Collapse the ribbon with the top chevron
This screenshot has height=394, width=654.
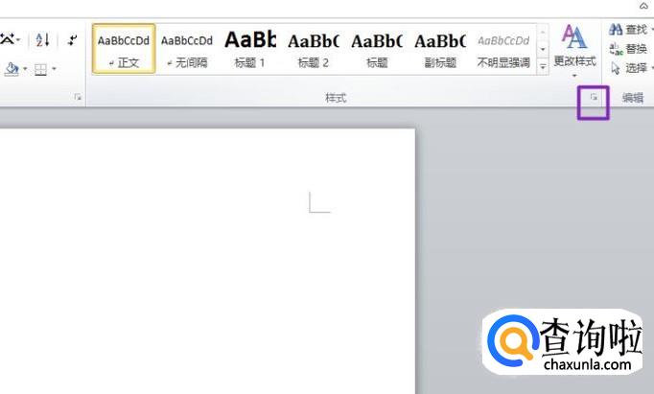click(643, 6)
